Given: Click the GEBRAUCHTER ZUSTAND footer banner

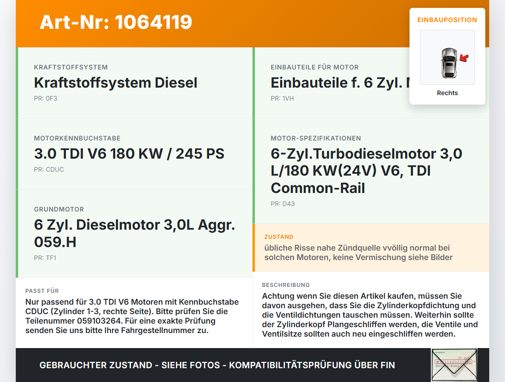Looking at the screenshot, I should pyautogui.click(x=217, y=365).
